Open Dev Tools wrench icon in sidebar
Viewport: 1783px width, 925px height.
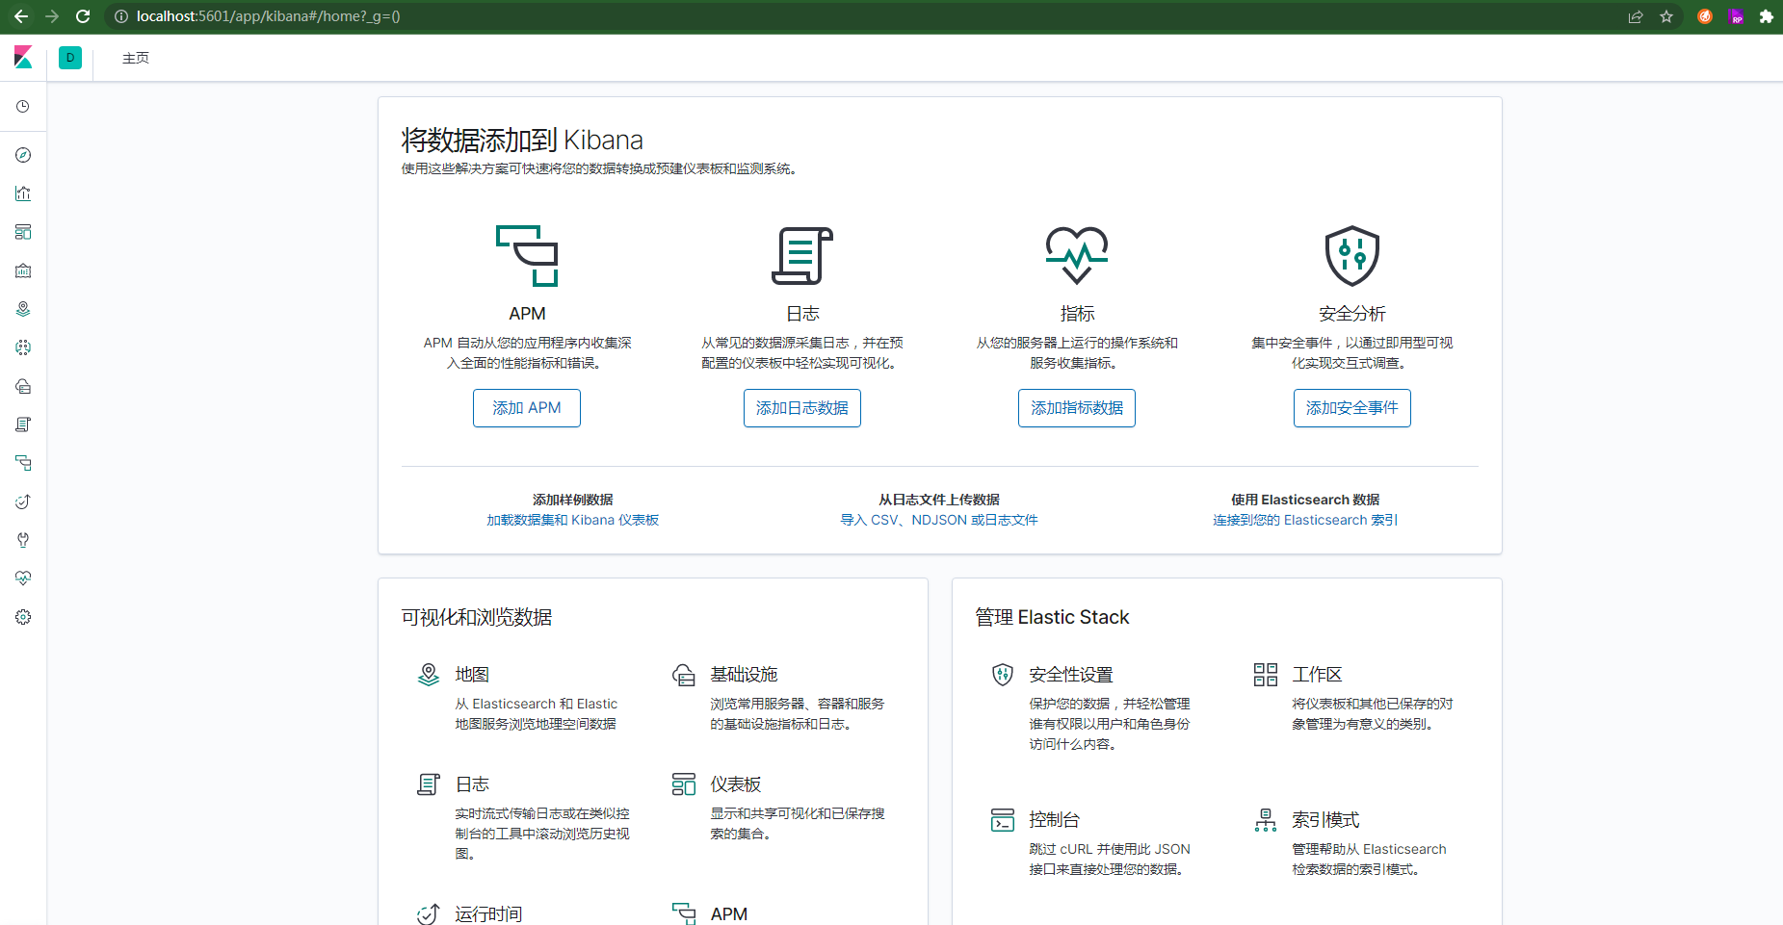click(23, 540)
